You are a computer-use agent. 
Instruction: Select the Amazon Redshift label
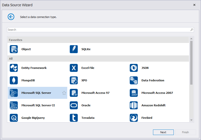pos(153,105)
